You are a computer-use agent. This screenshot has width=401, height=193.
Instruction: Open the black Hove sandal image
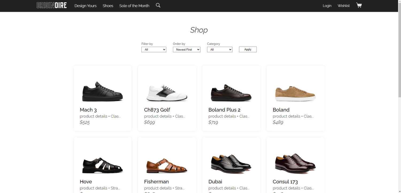tap(102, 166)
